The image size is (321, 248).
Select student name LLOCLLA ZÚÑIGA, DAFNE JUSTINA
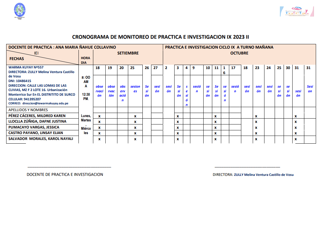[x=37, y=121]
